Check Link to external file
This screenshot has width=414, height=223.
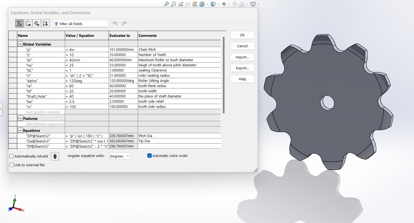click(x=12, y=165)
